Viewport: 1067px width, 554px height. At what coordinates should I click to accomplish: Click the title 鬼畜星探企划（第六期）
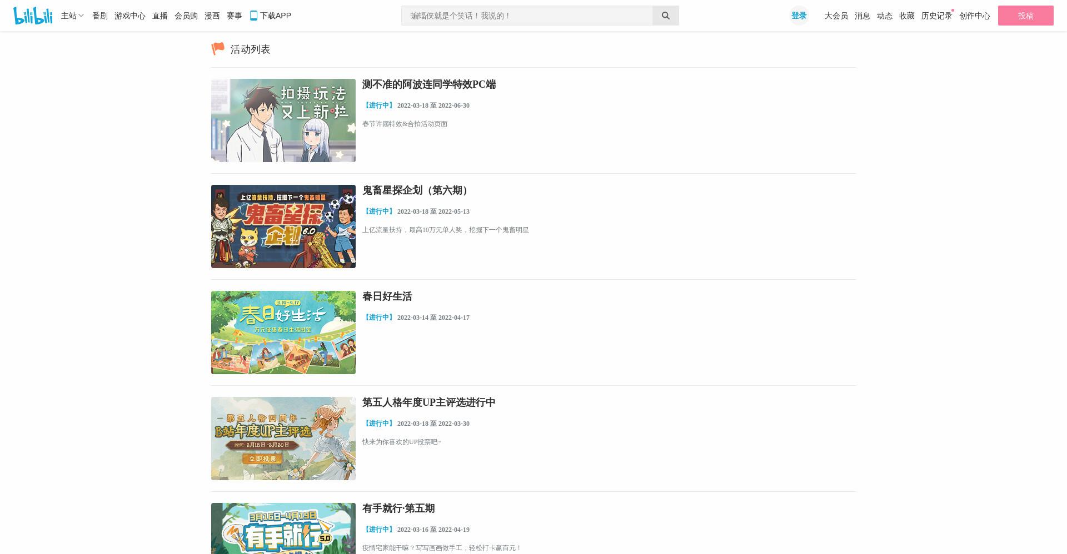[417, 190]
